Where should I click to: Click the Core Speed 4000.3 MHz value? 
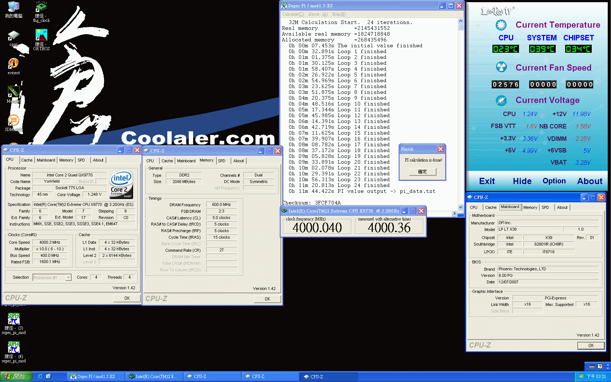click(x=50, y=242)
